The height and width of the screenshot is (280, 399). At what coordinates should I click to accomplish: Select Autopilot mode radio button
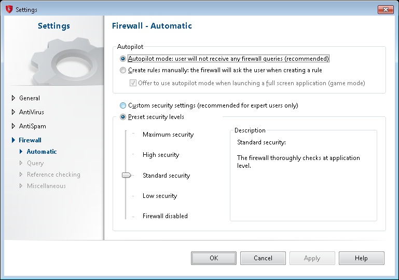123,59
